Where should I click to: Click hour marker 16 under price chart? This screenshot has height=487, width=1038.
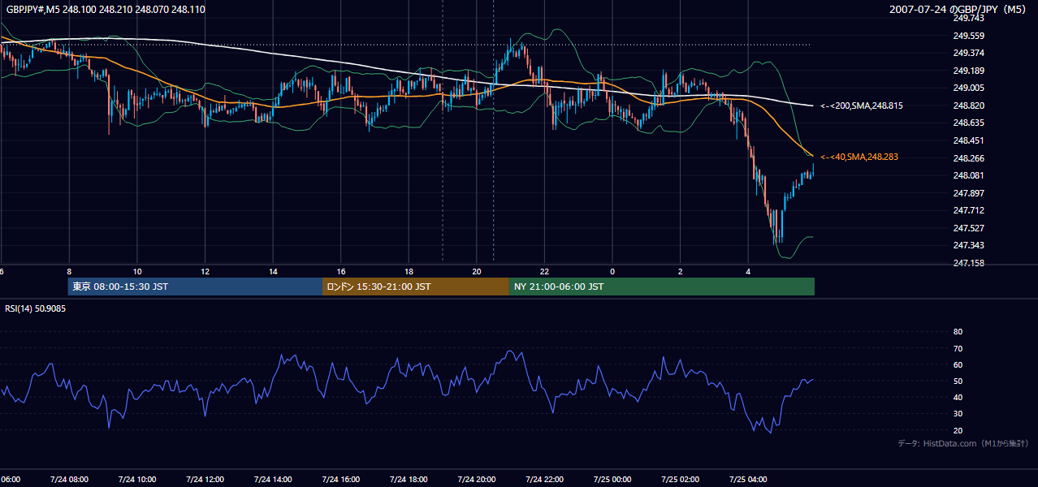[341, 271]
